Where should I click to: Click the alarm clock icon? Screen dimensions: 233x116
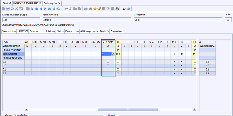click(108, 9)
